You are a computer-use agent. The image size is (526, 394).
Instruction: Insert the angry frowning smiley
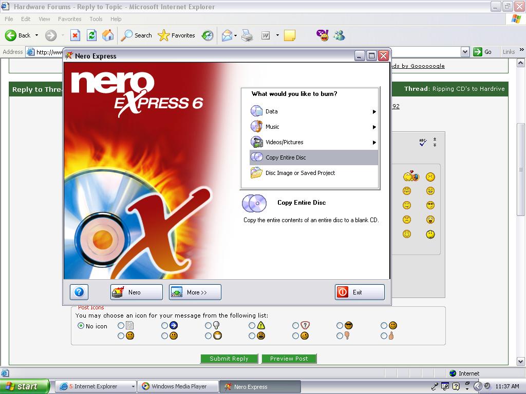coord(407,220)
